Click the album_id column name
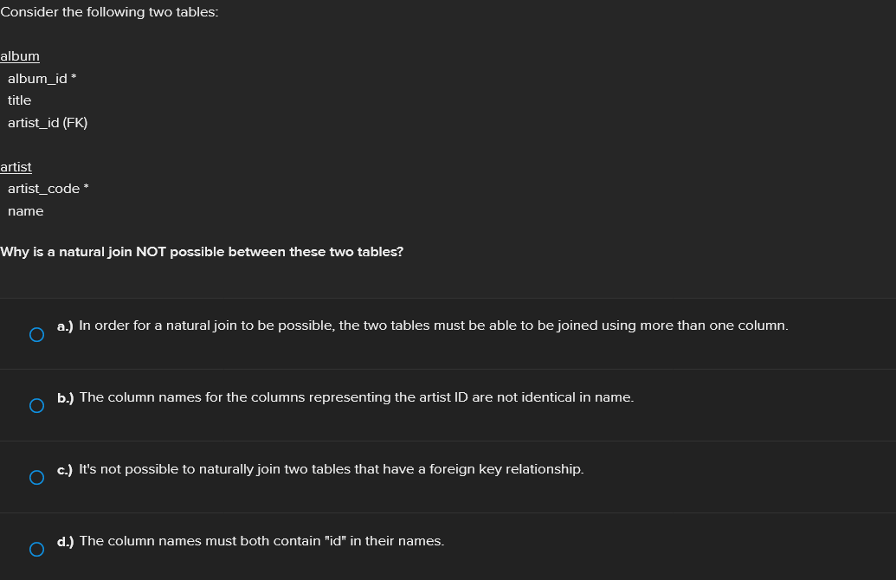Viewport: 896px width, 580px height. [37, 79]
